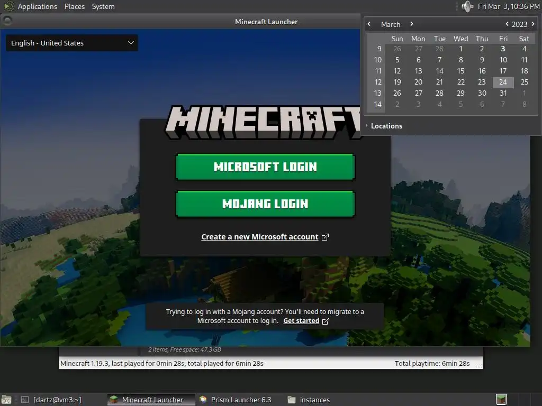Click the 2023 year label in calendar
This screenshot has width=542, height=406.
(x=519, y=24)
